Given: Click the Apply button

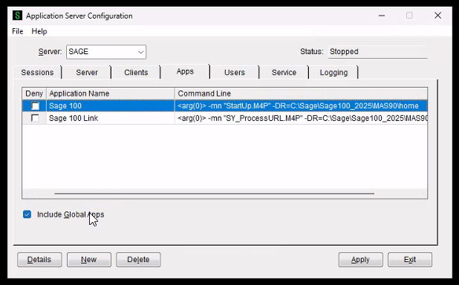Looking at the screenshot, I should [361, 260].
